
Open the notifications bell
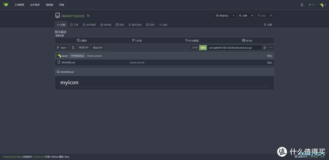[302, 5]
